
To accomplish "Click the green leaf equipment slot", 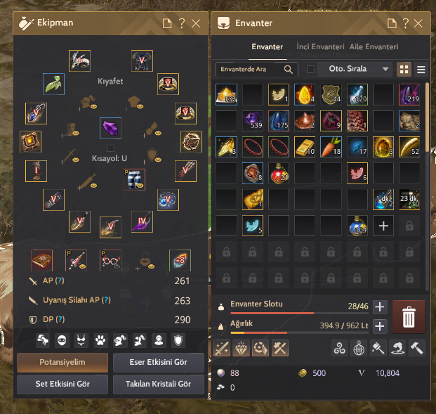I will 53,84.
